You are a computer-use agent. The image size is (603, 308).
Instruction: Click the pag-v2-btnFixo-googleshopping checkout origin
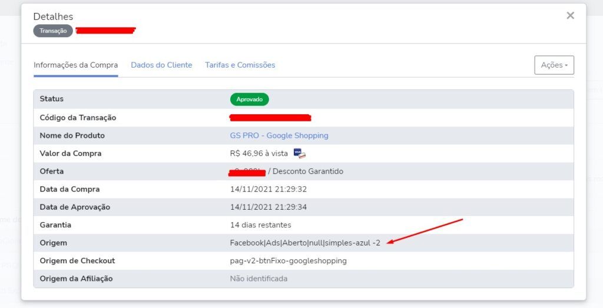289,261
